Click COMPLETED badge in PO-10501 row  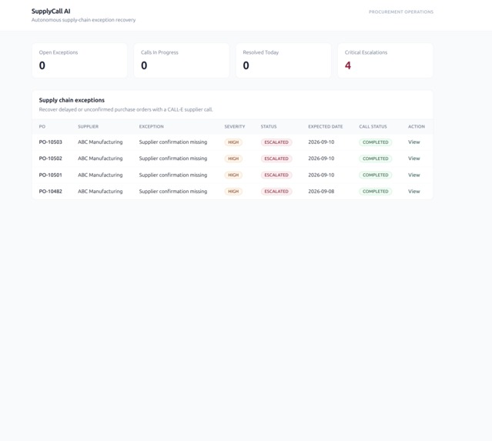[376, 175]
